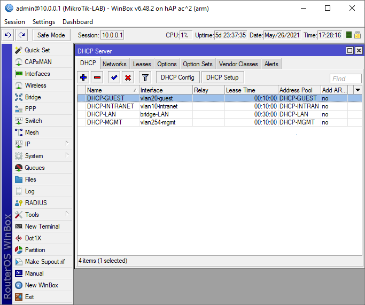Toggle Safe Mode
Viewport: 365px width, 305px height.
(51, 35)
